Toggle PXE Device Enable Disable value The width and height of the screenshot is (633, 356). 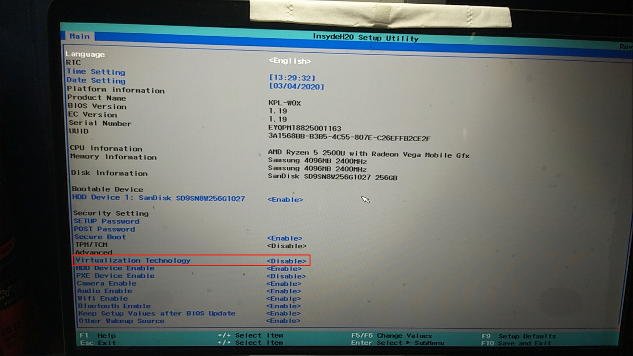(286, 276)
